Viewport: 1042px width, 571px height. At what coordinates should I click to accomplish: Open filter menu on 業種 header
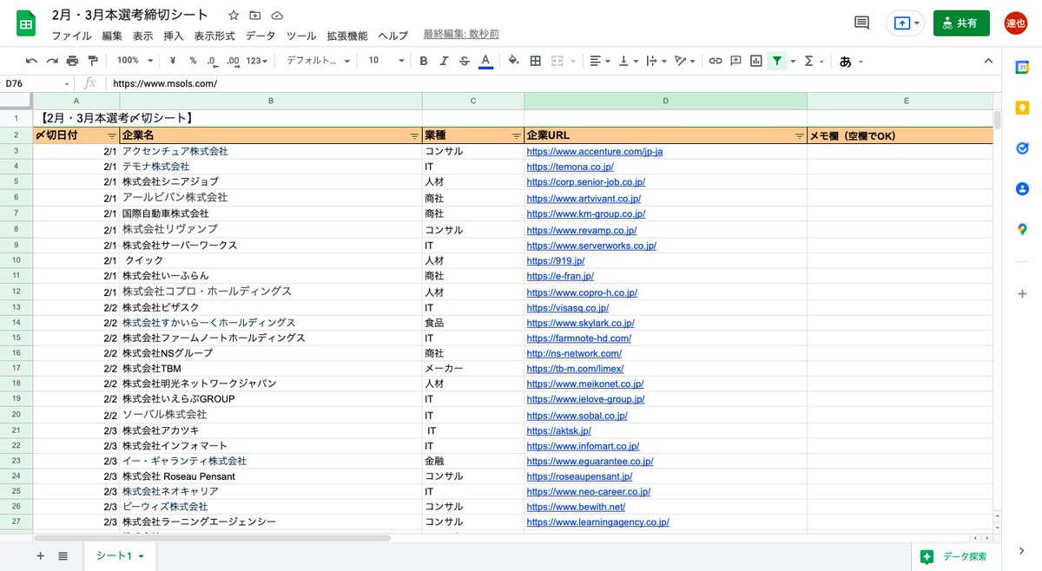point(516,136)
